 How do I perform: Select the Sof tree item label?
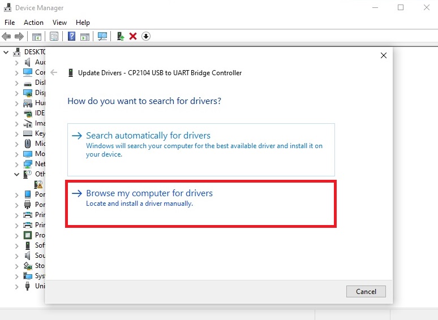click(x=40, y=245)
